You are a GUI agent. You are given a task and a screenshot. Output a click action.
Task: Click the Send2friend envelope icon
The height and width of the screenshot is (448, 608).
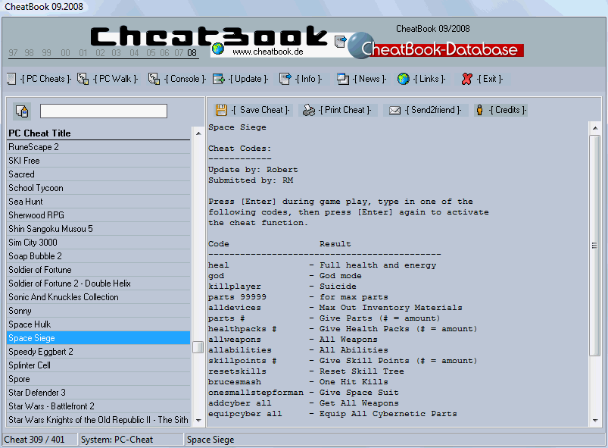coord(394,111)
